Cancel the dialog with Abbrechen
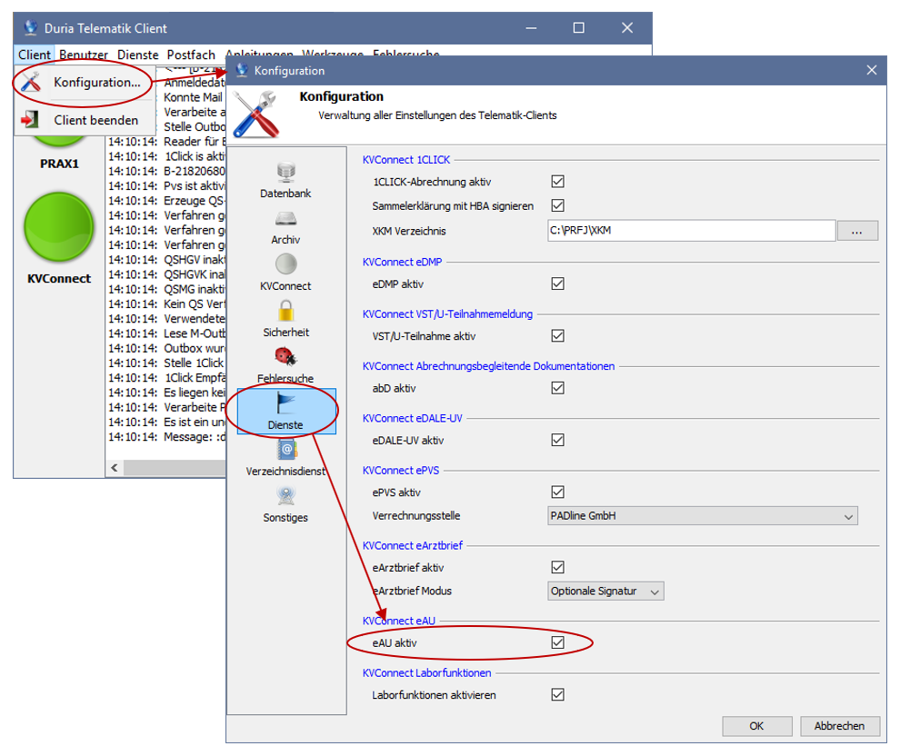The width and height of the screenshot is (900, 756). tap(840, 726)
